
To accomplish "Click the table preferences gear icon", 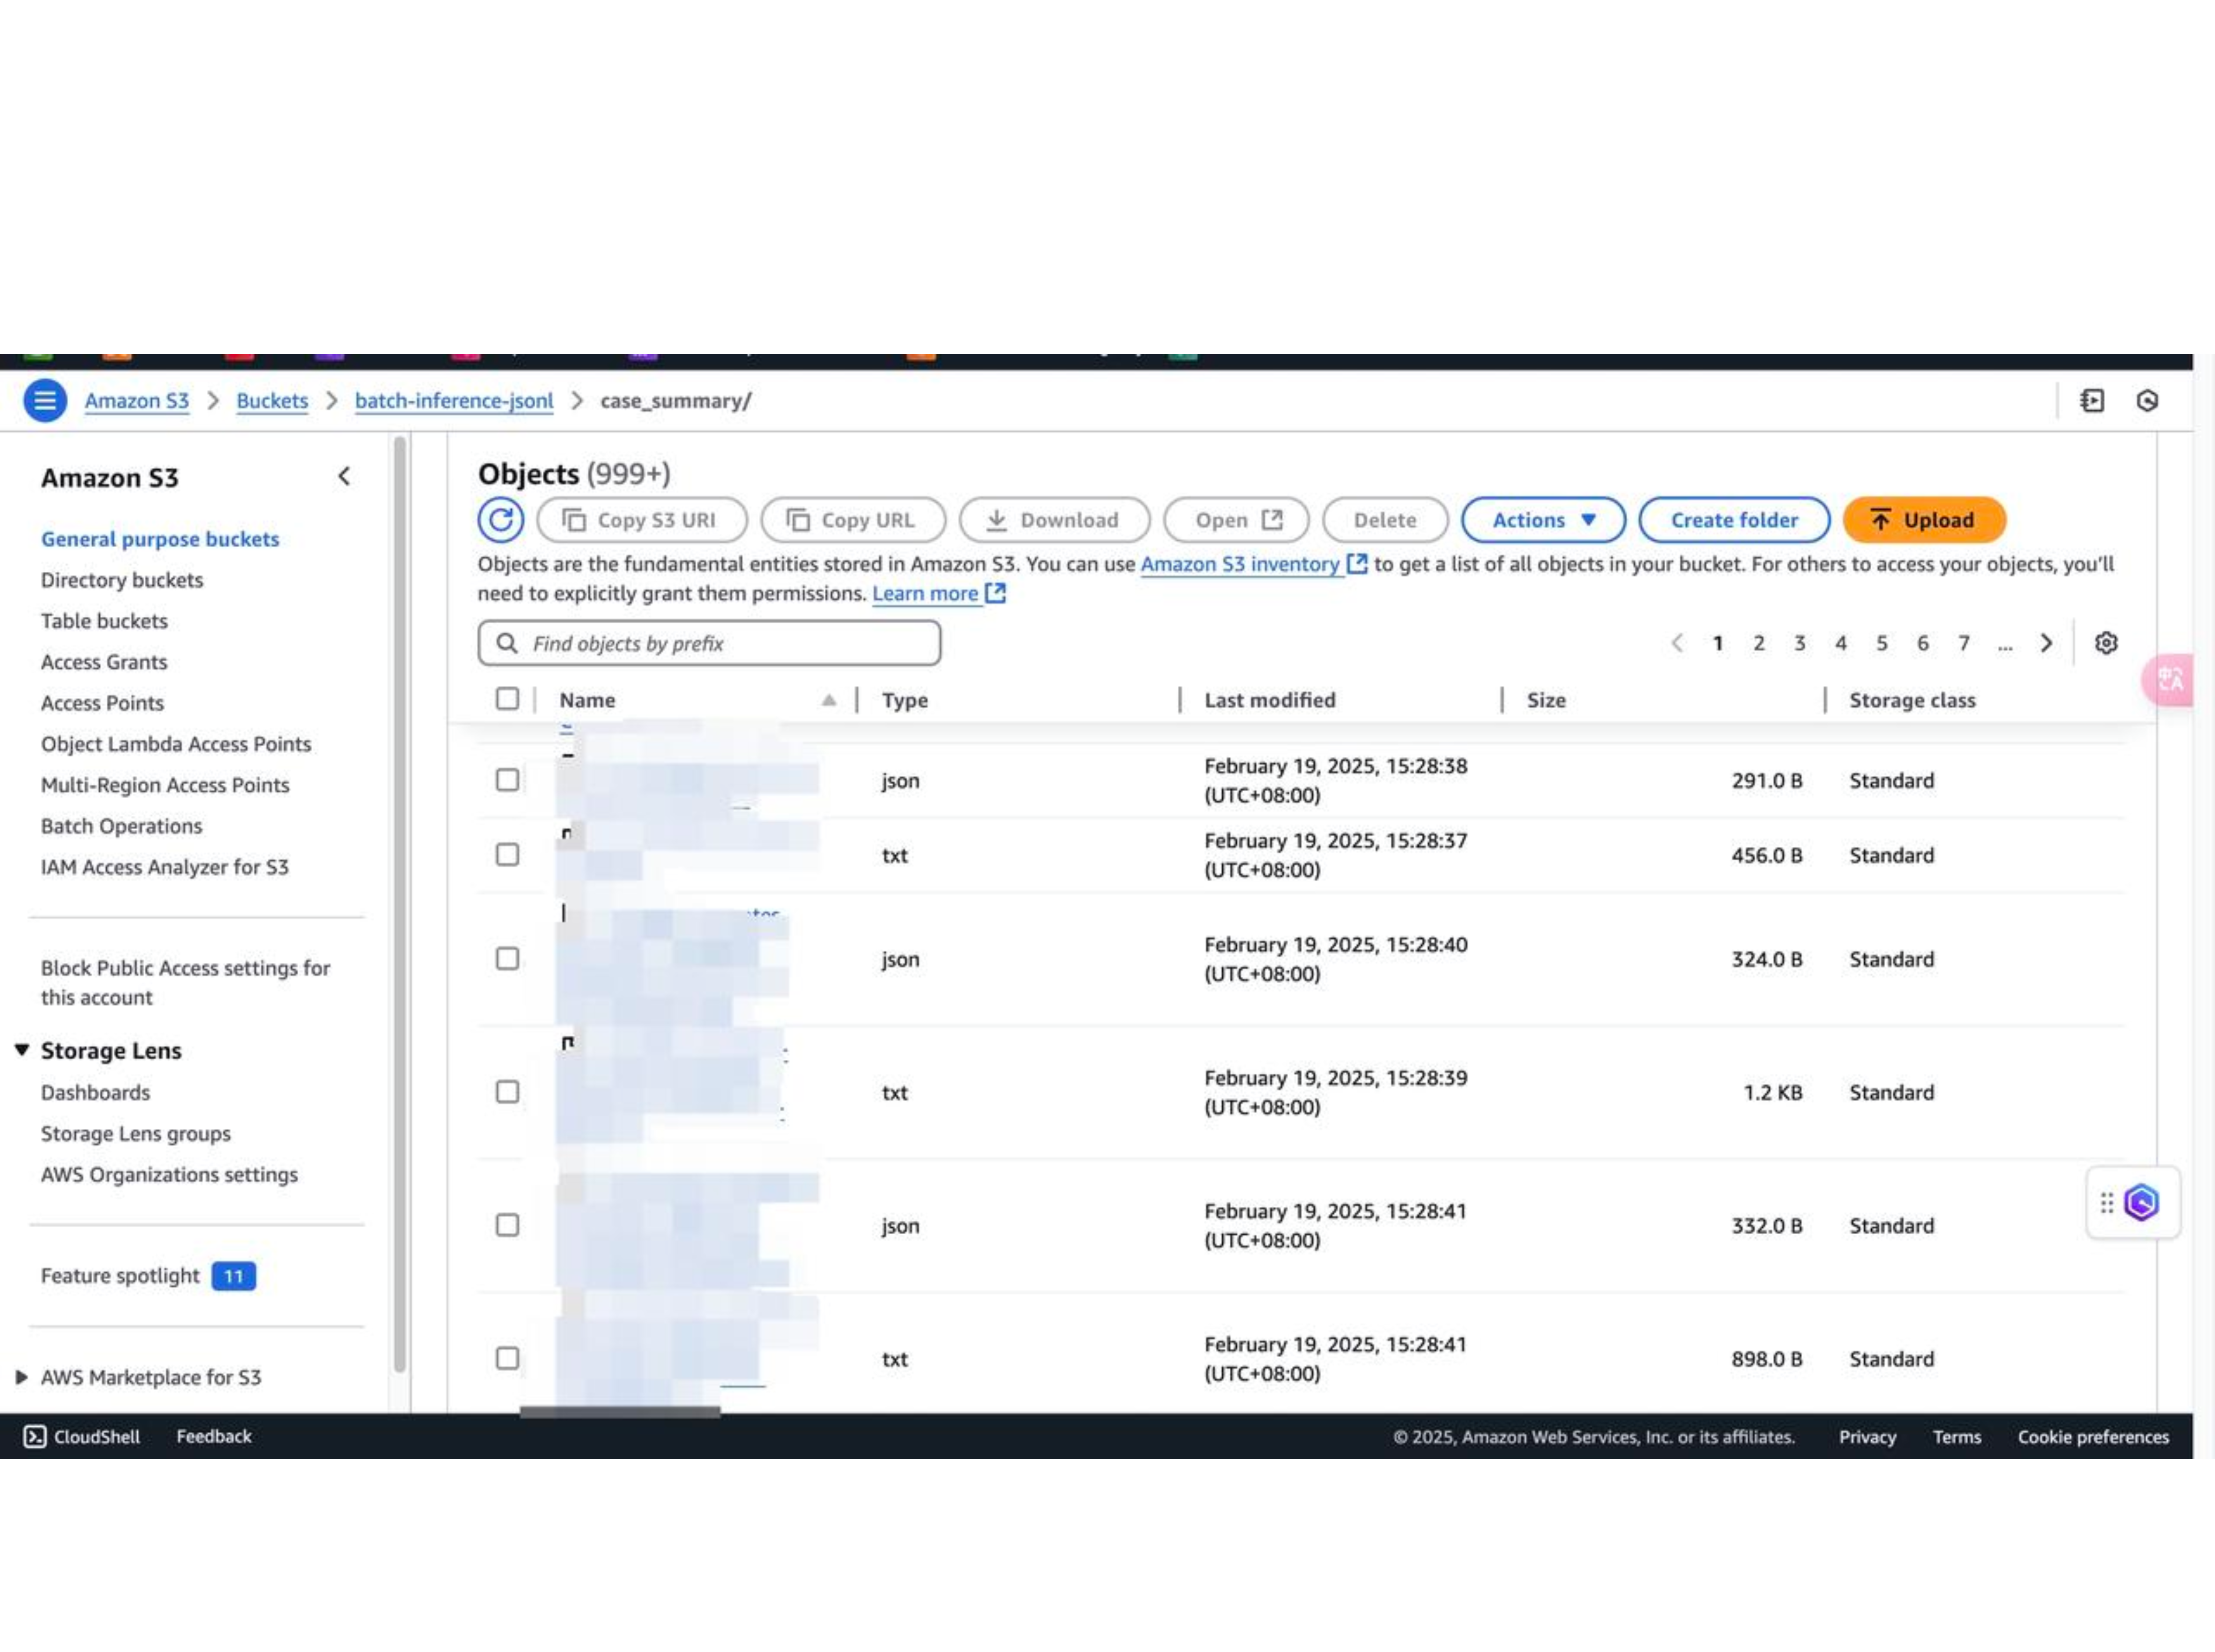I will click(x=2106, y=643).
